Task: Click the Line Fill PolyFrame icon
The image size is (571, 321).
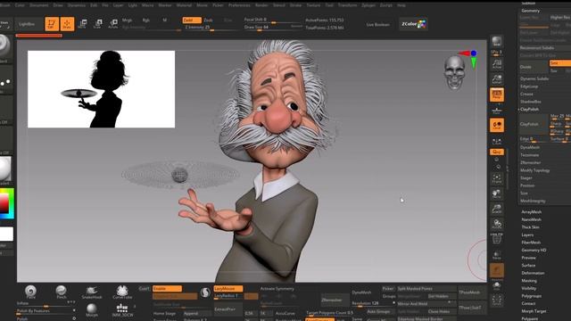Action: 497,238
